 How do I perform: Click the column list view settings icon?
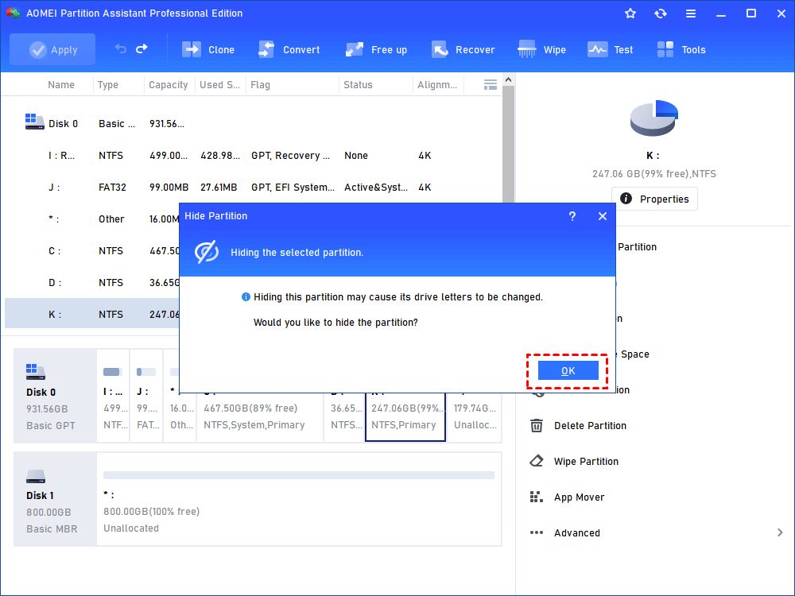click(491, 85)
